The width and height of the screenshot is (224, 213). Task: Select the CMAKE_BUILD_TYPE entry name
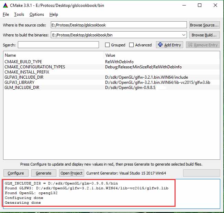23,62
